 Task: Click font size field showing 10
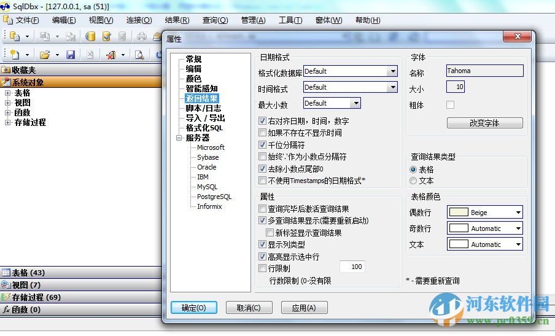pyautogui.click(x=455, y=87)
